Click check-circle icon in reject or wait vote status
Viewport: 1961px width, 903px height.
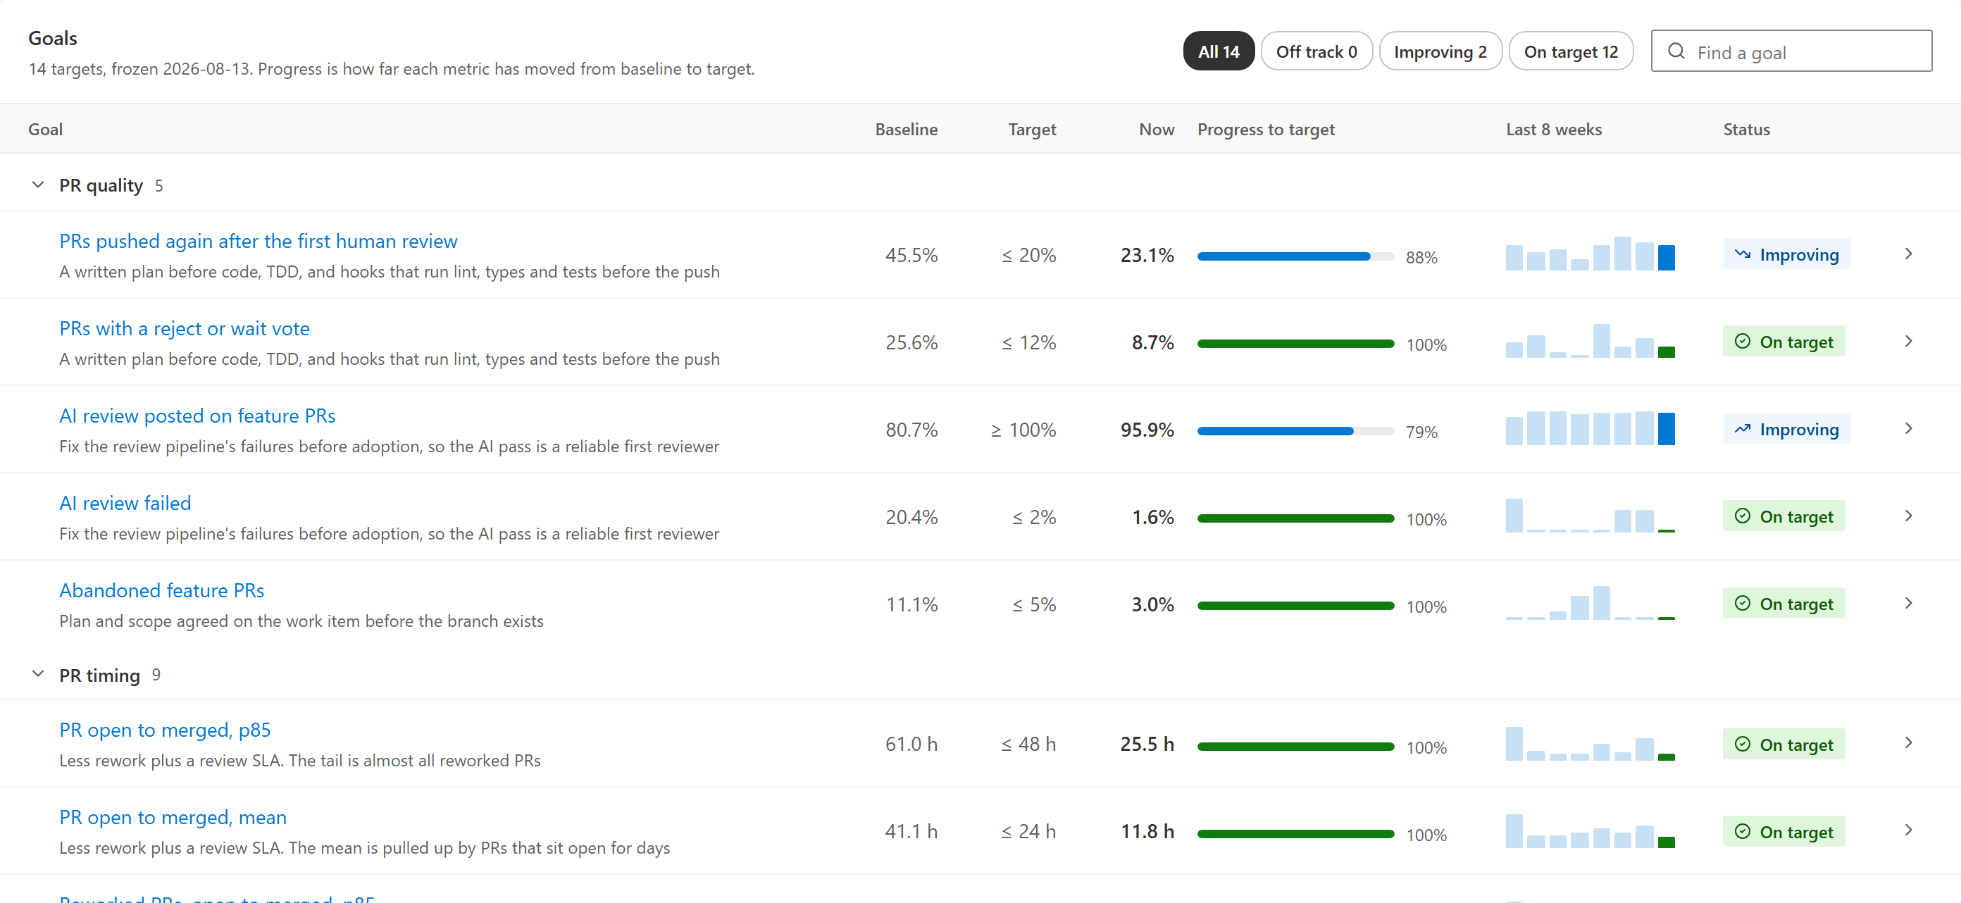pos(1743,341)
